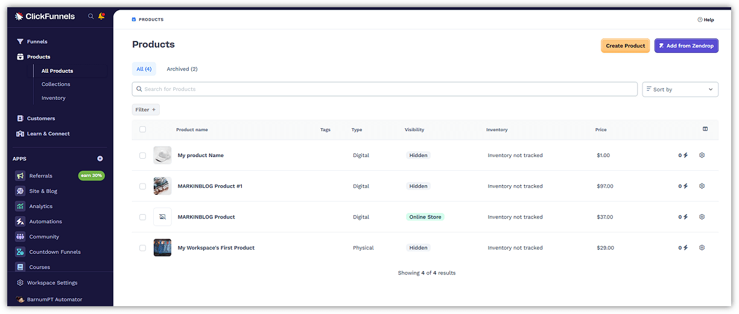
Task: Open the MARKINBLOG Product #1 link
Action: (x=210, y=186)
